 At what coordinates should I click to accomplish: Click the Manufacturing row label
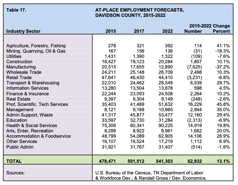(21, 67)
